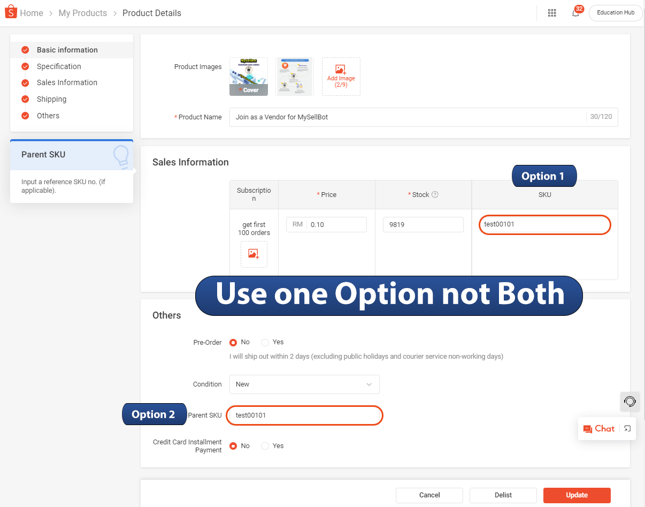Focus the variation SKU input field
The image size is (645, 507).
click(x=544, y=224)
